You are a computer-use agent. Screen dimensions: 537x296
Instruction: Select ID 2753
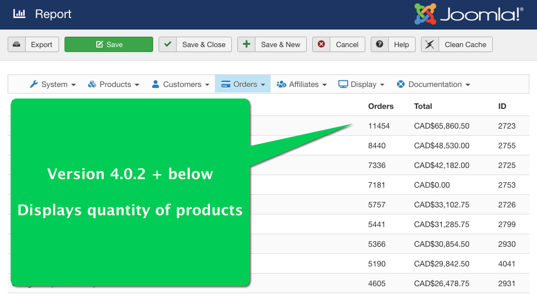(x=507, y=185)
